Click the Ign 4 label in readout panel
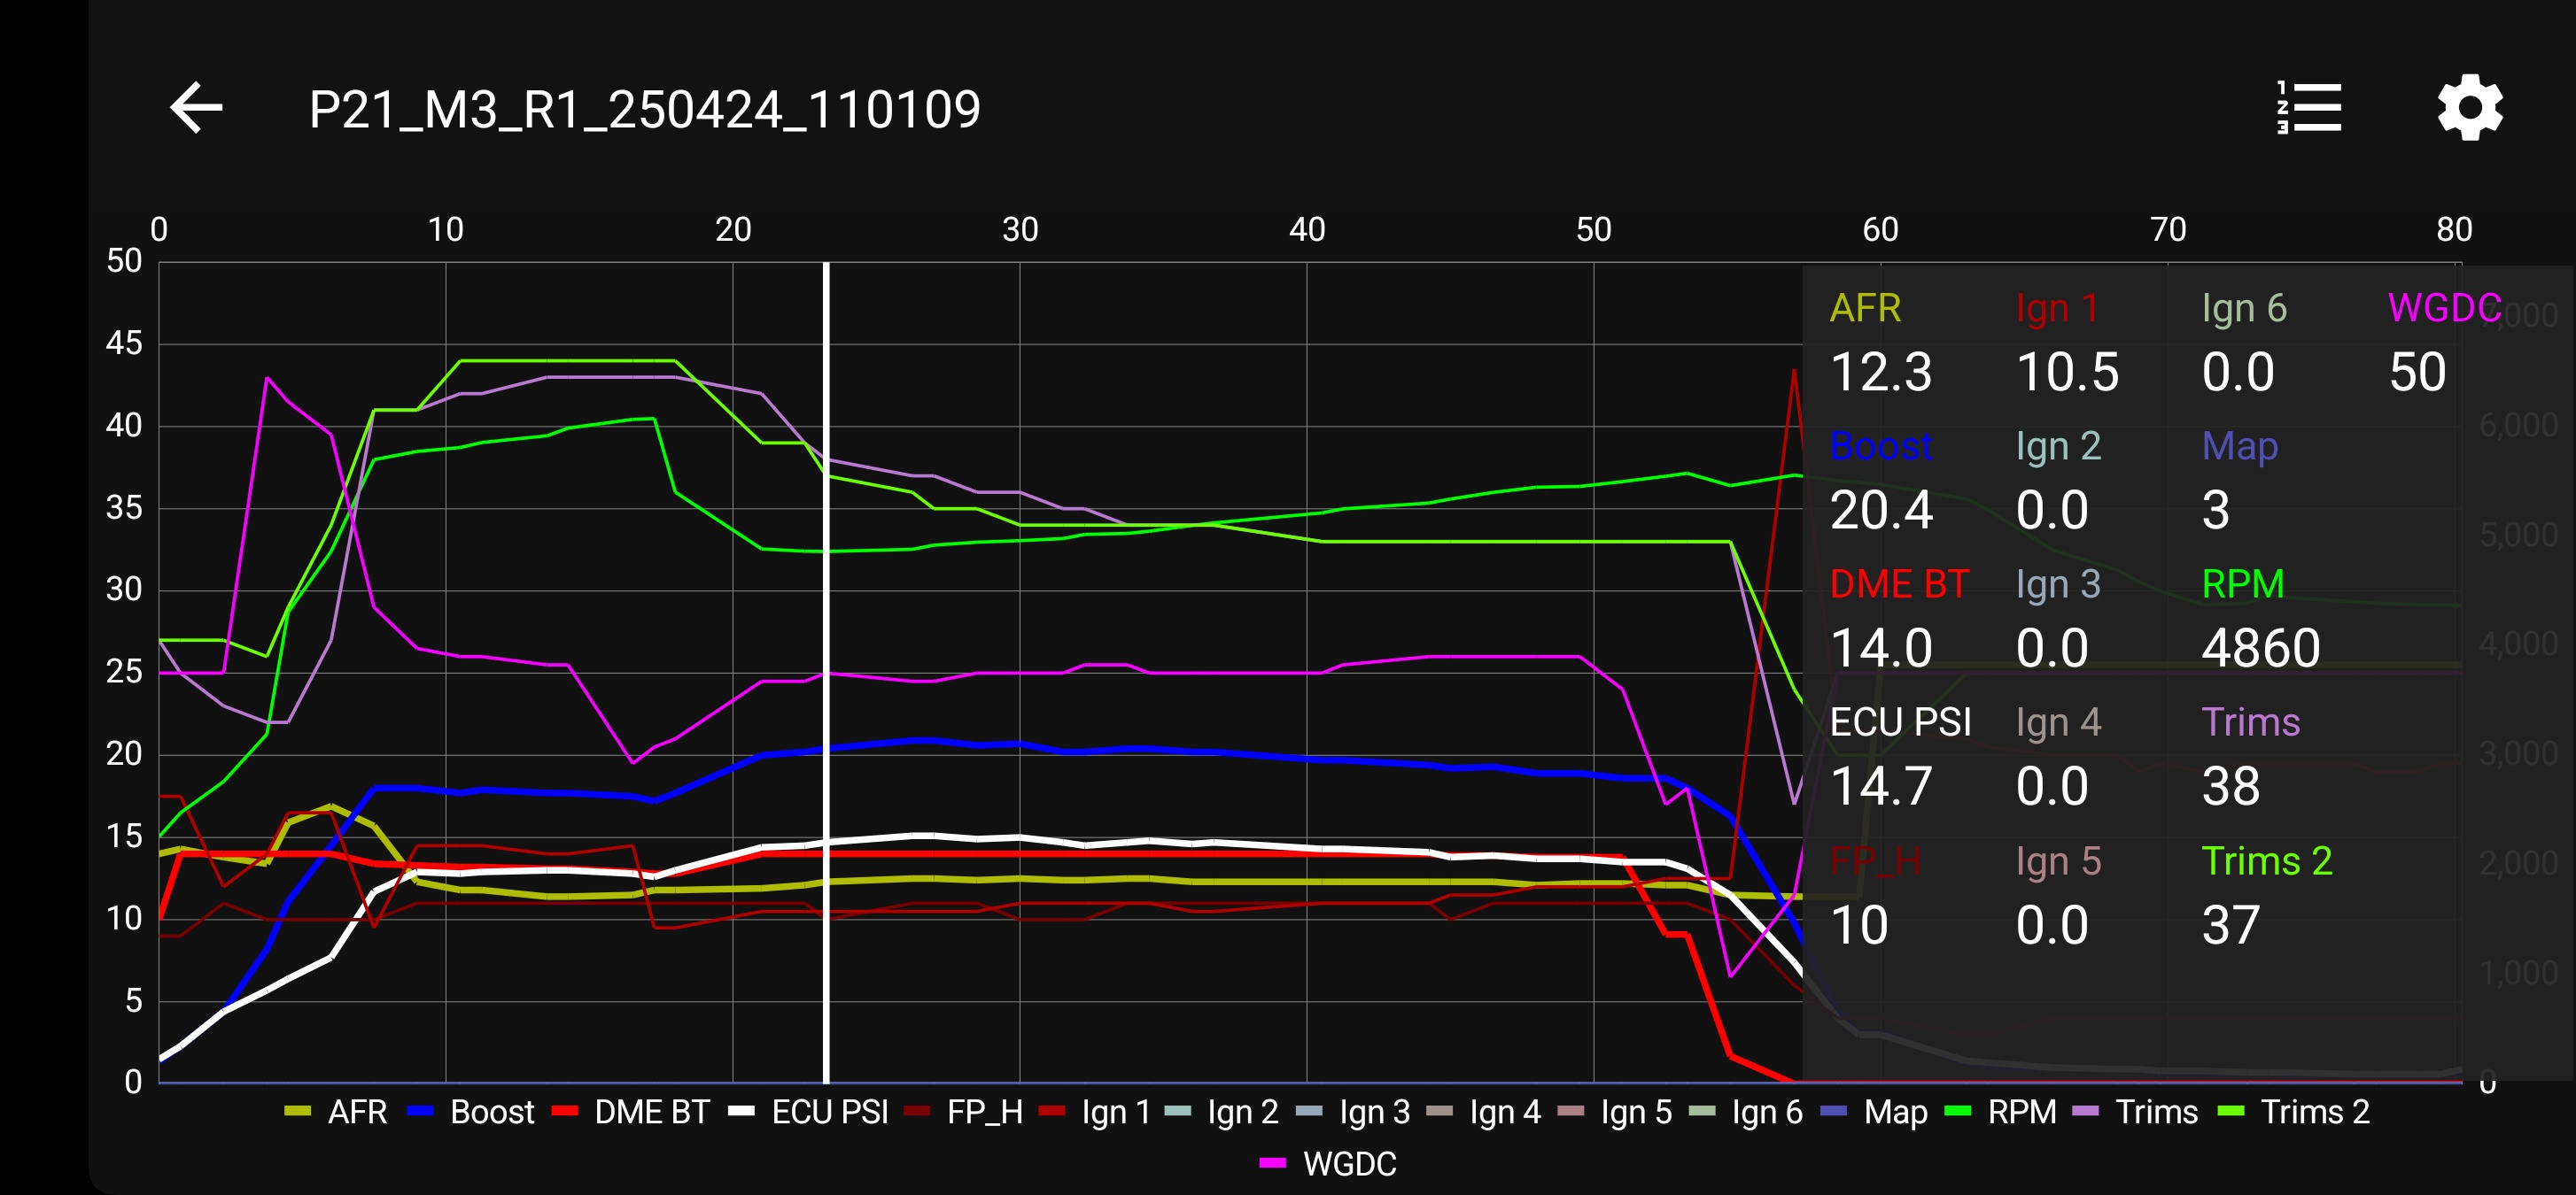The width and height of the screenshot is (2576, 1195). (2058, 721)
